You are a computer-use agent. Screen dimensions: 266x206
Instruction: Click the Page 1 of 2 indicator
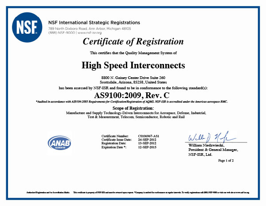coord(226,160)
